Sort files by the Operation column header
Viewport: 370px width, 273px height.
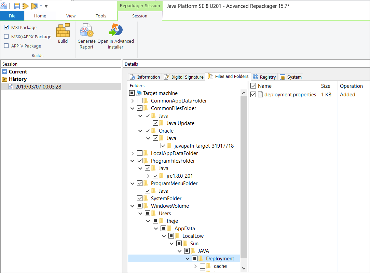coord(353,86)
